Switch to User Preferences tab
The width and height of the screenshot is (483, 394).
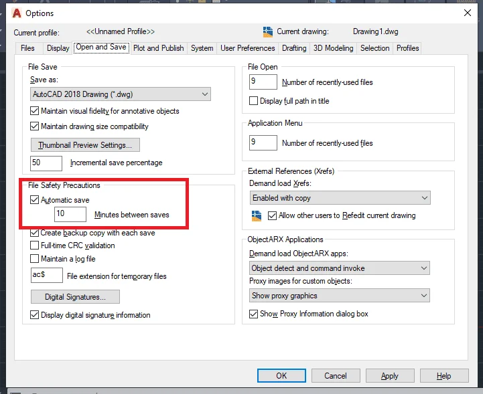click(x=247, y=48)
